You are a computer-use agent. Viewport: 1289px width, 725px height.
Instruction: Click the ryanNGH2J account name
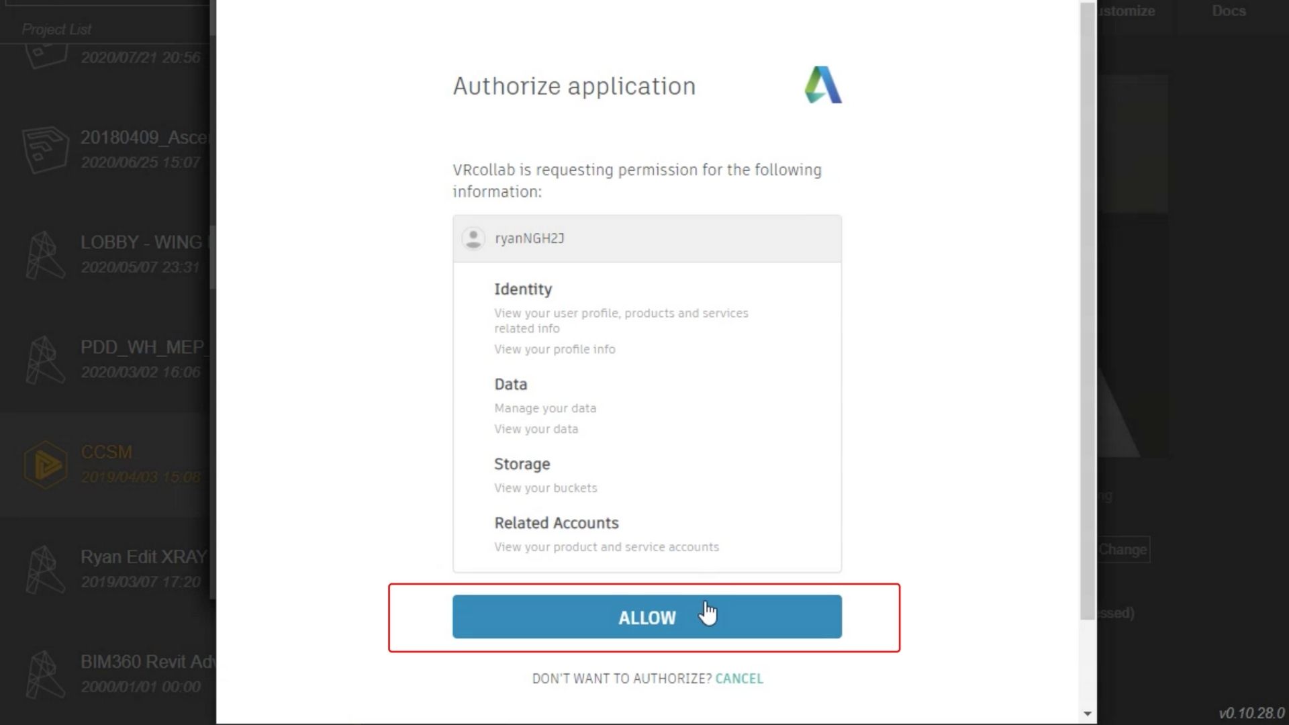pos(529,238)
